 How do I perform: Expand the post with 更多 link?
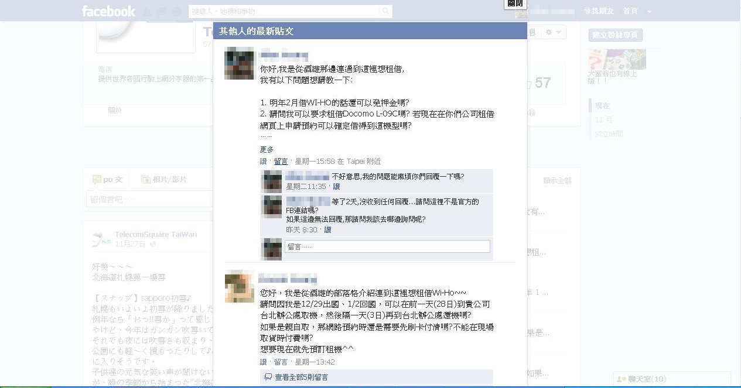pos(267,149)
